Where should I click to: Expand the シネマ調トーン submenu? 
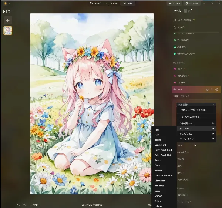point(196,123)
